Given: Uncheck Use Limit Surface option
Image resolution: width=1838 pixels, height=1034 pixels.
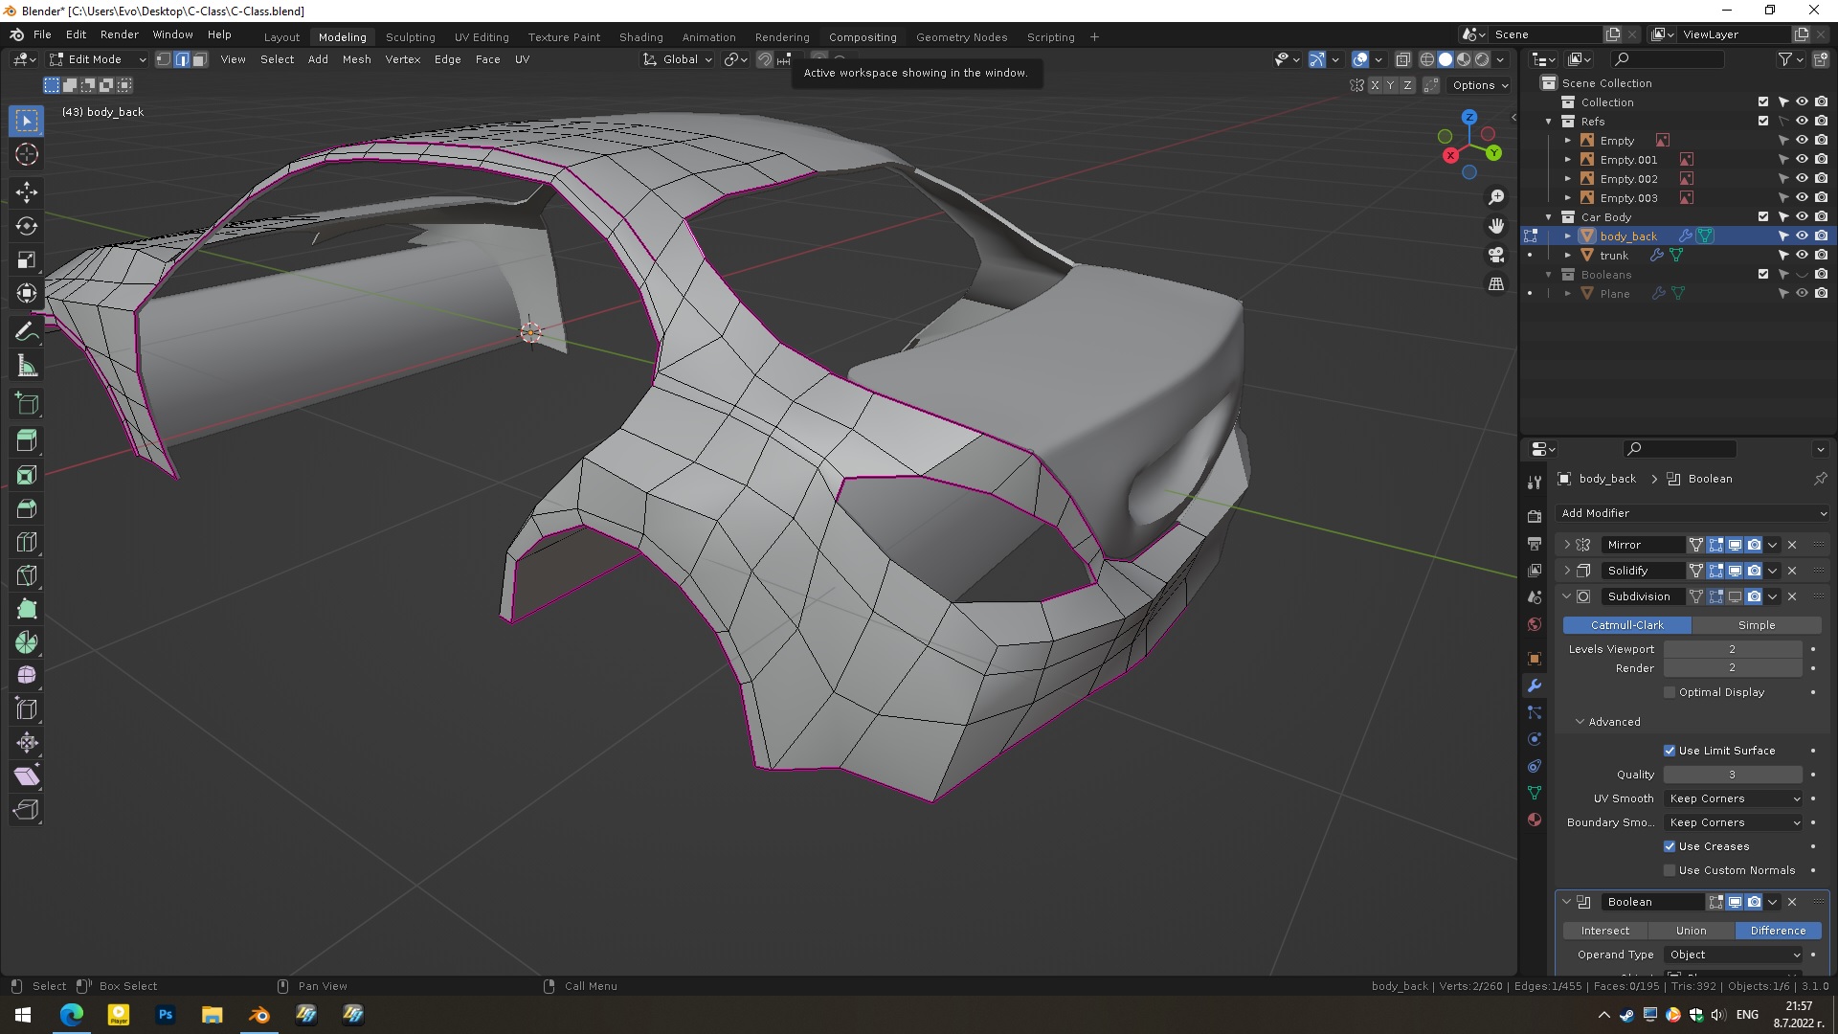Looking at the screenshot, I should pos(1670,751).
